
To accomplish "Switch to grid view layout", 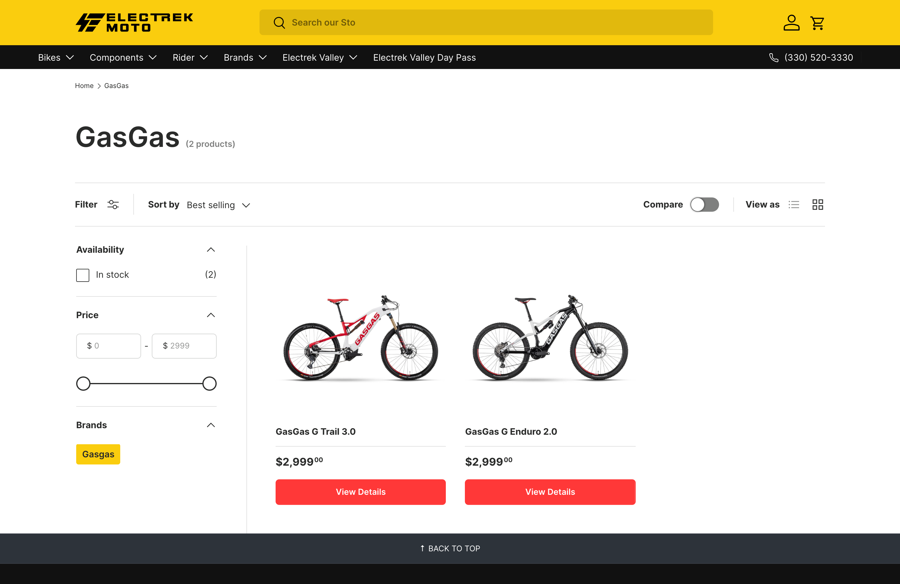I will click(818, 205).
